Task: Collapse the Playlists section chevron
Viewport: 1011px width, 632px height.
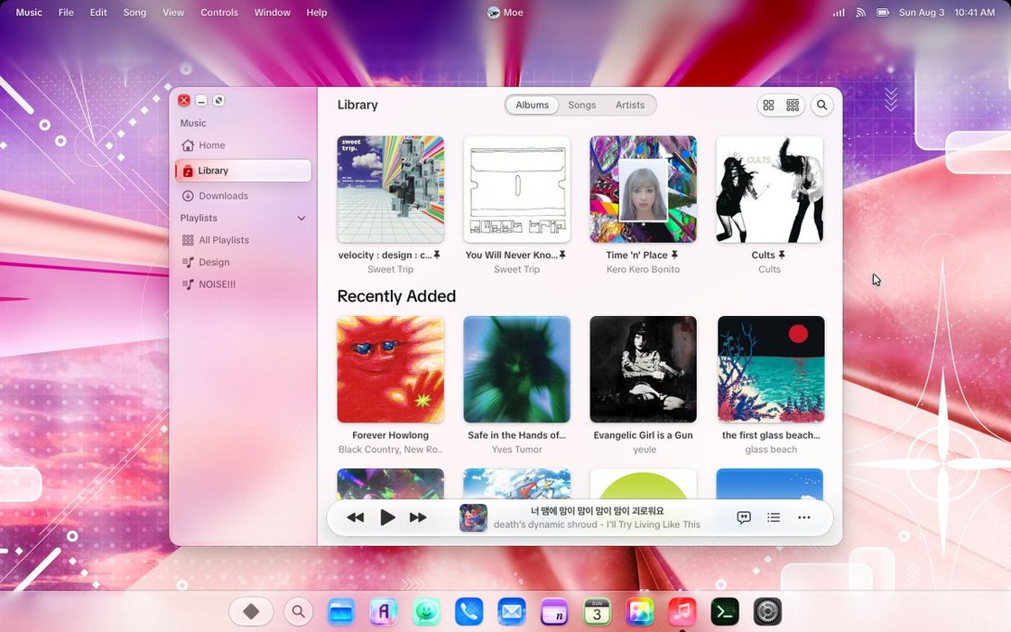Action: (x=301, y=218)
